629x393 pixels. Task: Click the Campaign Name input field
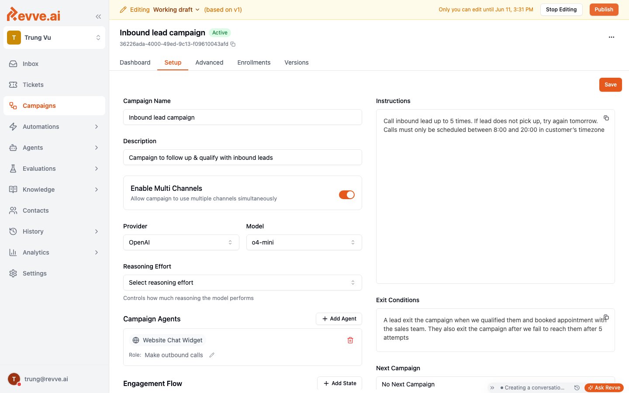click(242, 117)
